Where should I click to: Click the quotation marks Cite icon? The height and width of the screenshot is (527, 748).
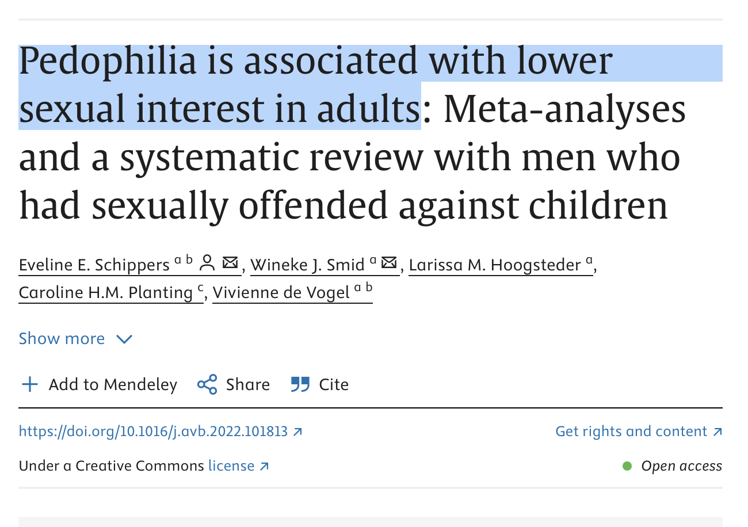(300, 384)
